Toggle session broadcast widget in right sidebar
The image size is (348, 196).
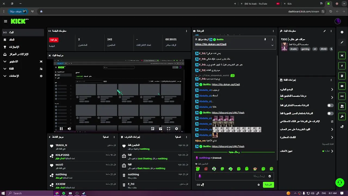(x=342, y=96)
